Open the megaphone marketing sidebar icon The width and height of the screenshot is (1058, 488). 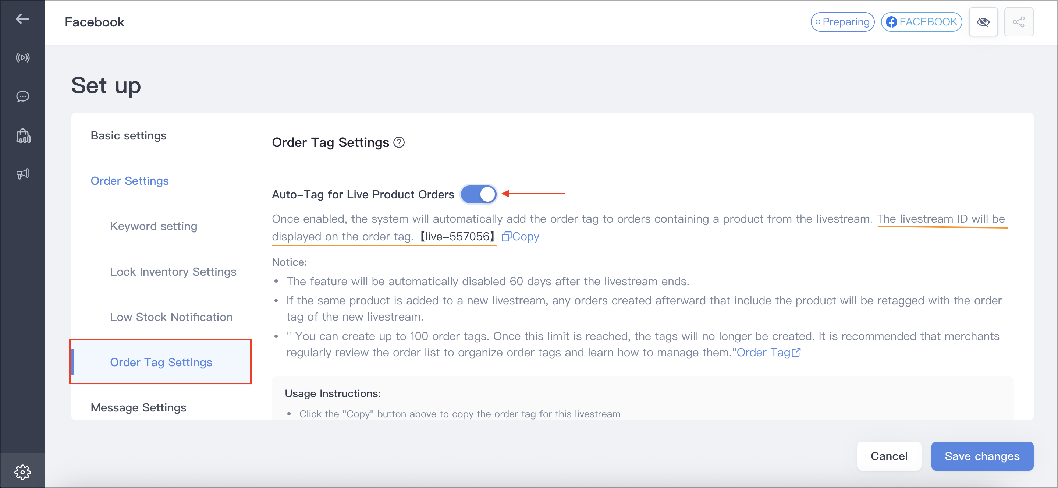(x=22, y=174)
